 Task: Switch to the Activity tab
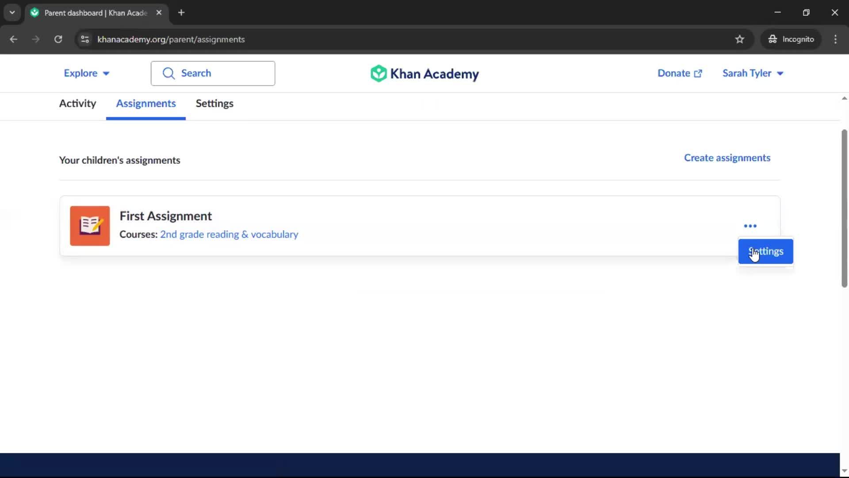77,104
